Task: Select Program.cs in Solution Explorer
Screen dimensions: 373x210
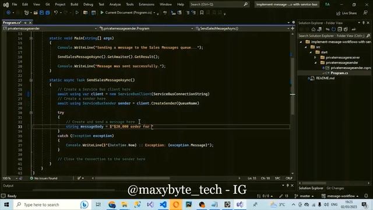Action: click(339, 73)
